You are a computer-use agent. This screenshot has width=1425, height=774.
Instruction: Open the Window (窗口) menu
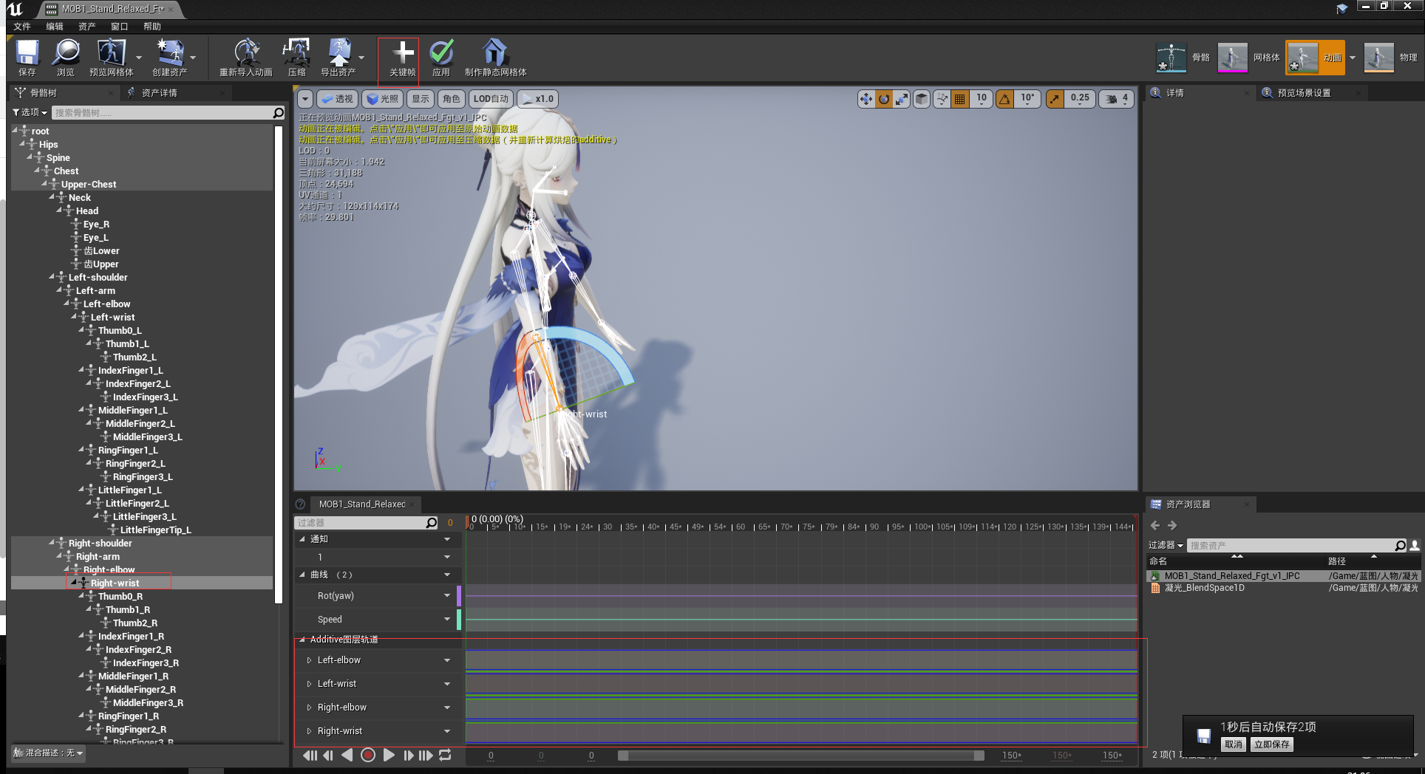pyautogui.click(x=120, y=27)
